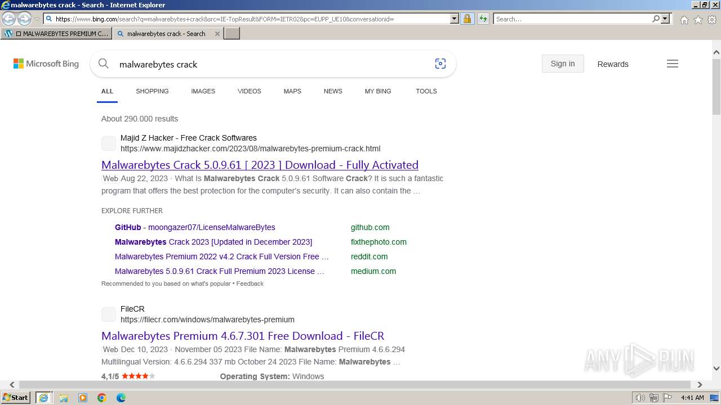The image size is (721, 405).
Task: Open the IE Home icon
Action: (684, 20)
